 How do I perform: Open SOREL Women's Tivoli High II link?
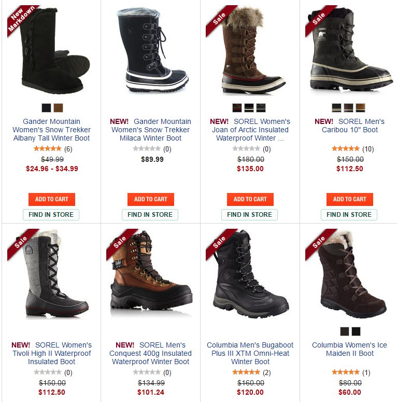click(x=51, y=353)
